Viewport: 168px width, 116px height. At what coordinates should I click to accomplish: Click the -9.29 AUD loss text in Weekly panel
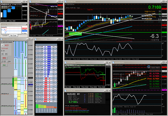(x=5, y=49)
